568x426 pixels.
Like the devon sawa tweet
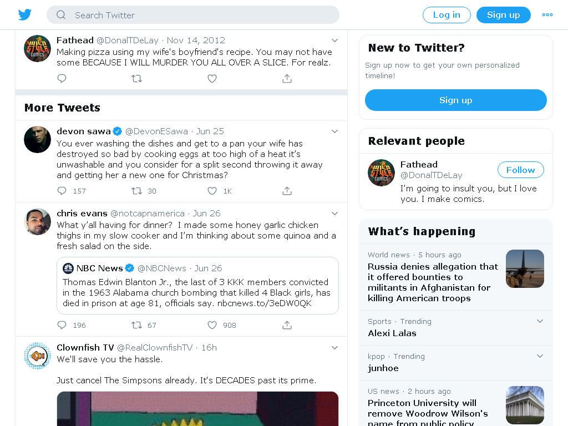[x=212, y=191]
